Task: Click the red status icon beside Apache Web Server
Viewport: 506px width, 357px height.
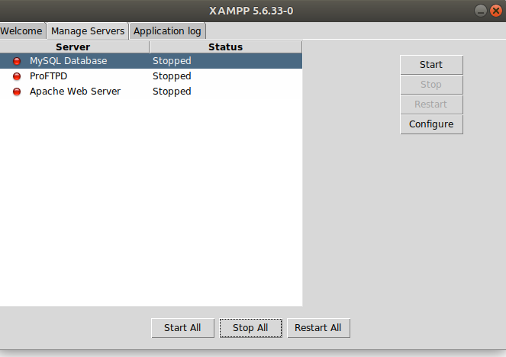Action: point(17,92)
